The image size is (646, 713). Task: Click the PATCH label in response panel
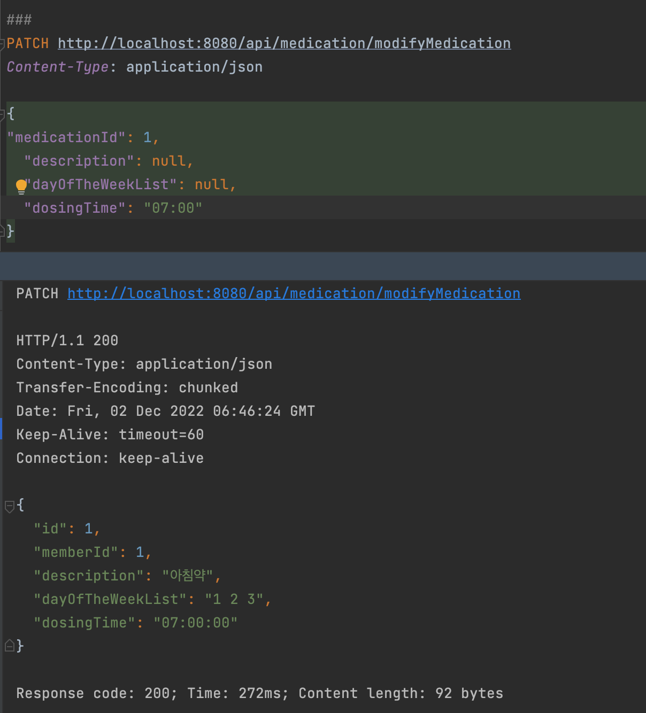coord(37,293)
